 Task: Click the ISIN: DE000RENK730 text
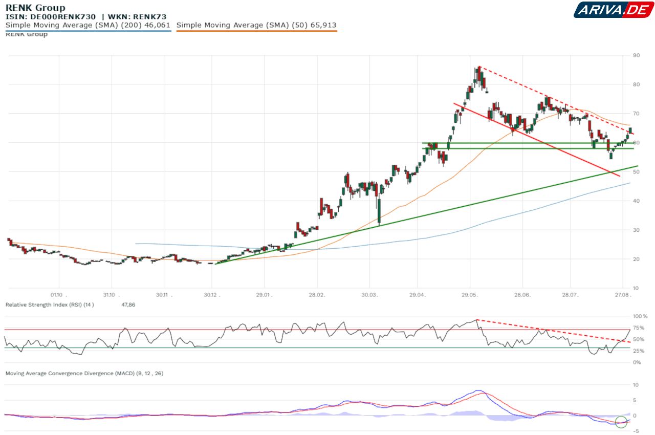51,17
